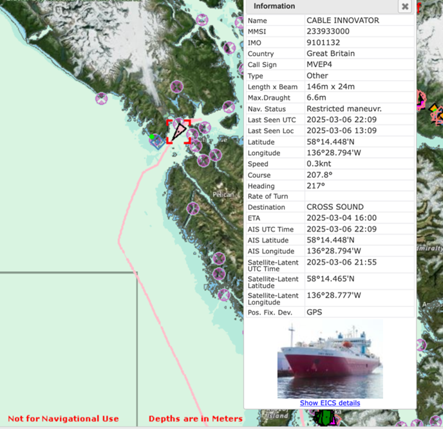Close the Information panel
The height and width of the screenshot is (429, 443).
404,6
